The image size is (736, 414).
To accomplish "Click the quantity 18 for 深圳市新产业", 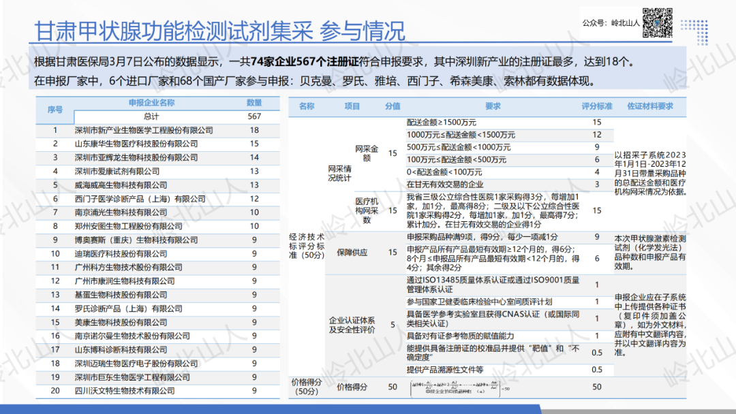I will point(254,130).
